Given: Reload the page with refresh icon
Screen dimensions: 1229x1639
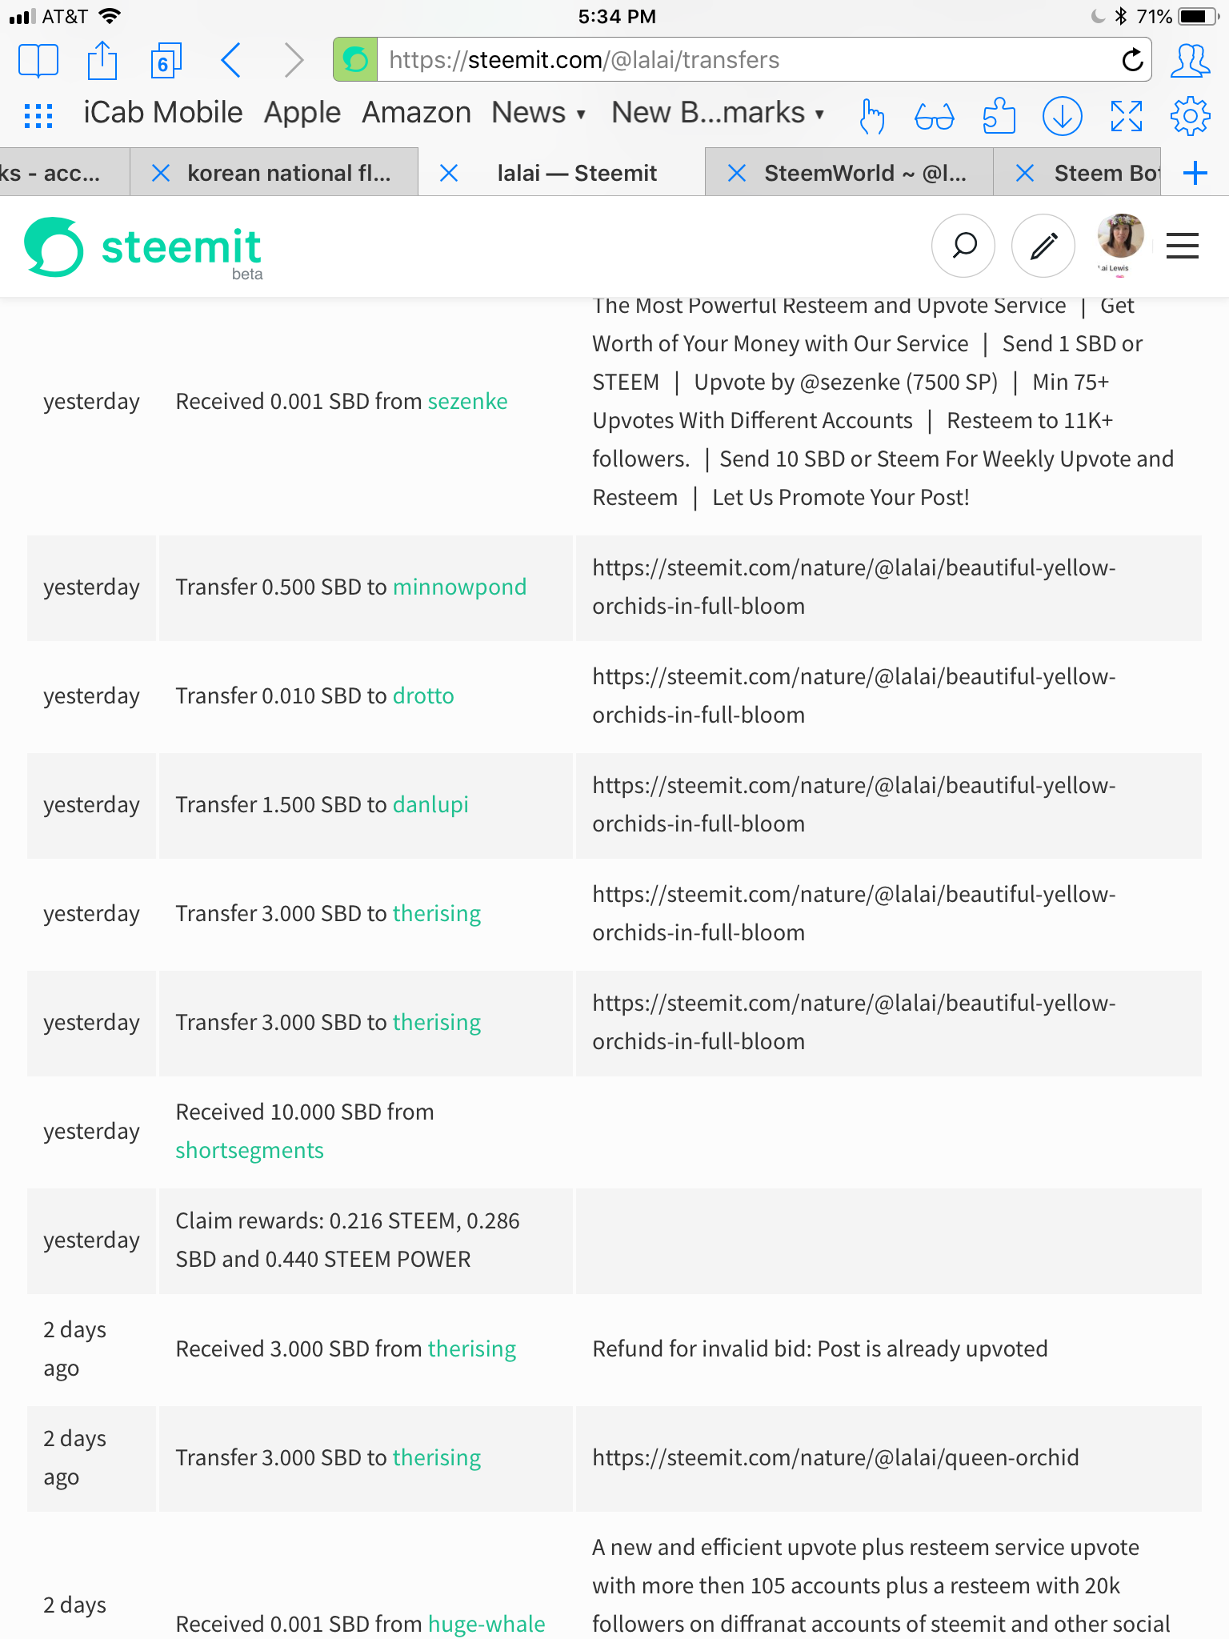Looking at the screenshot, I should pos(1132,60).
